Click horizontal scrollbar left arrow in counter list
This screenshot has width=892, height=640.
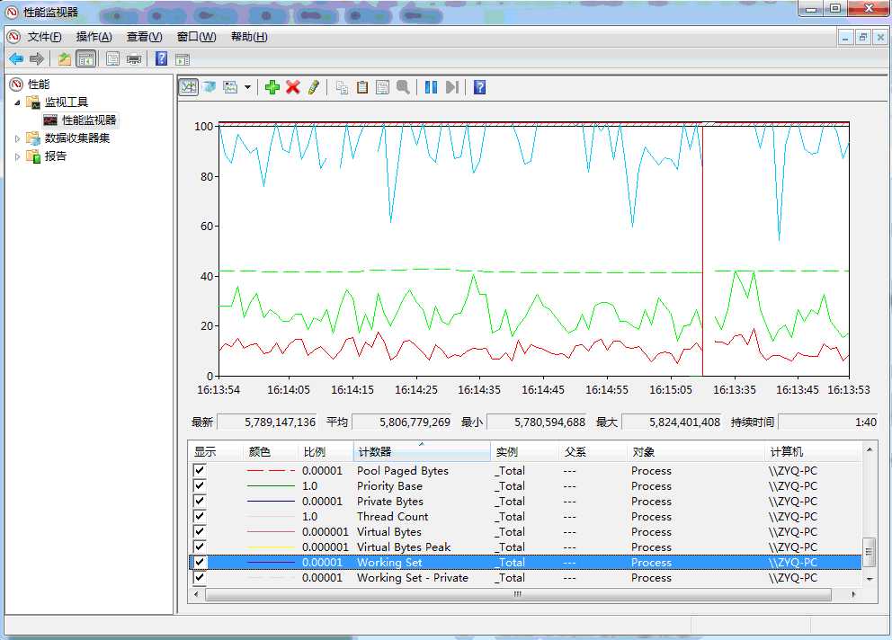click(x=196, y=594)
